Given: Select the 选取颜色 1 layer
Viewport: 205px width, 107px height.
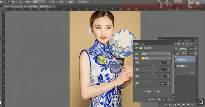Looking at the screenshot, I should (x=186, y=60).
